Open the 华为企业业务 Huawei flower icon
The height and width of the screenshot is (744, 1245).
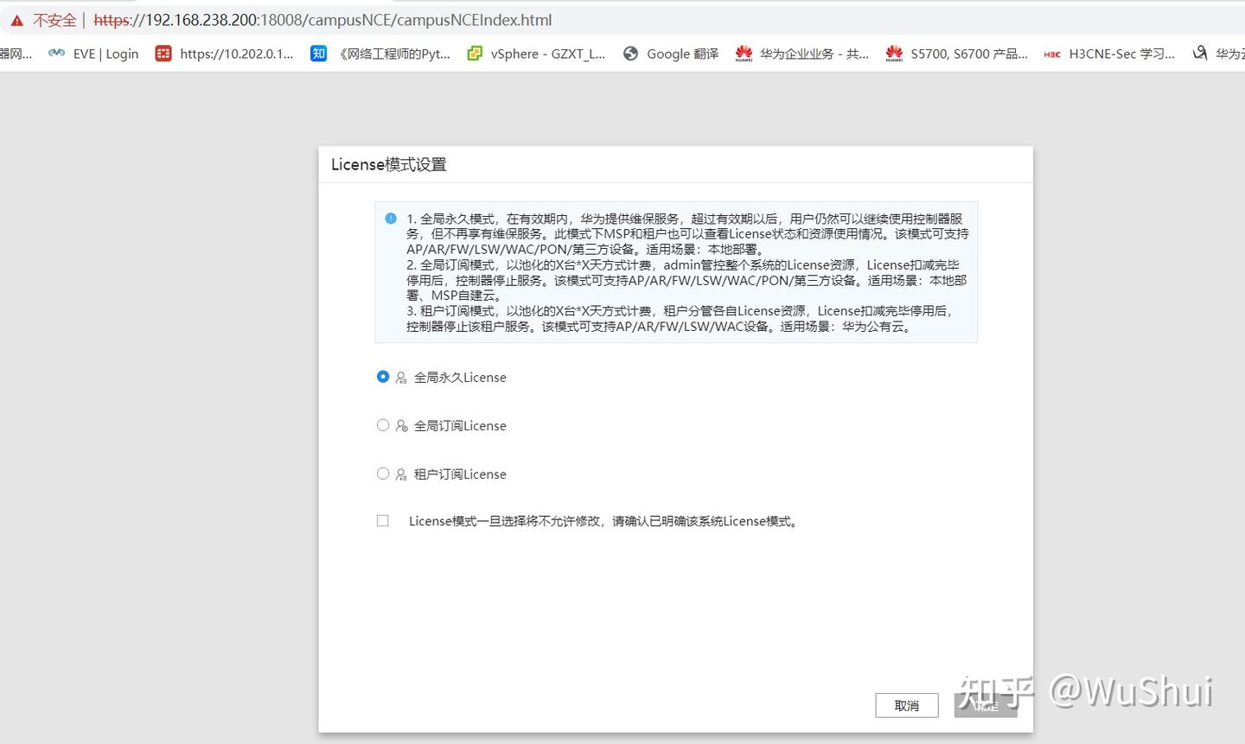(x=744, y=53)
